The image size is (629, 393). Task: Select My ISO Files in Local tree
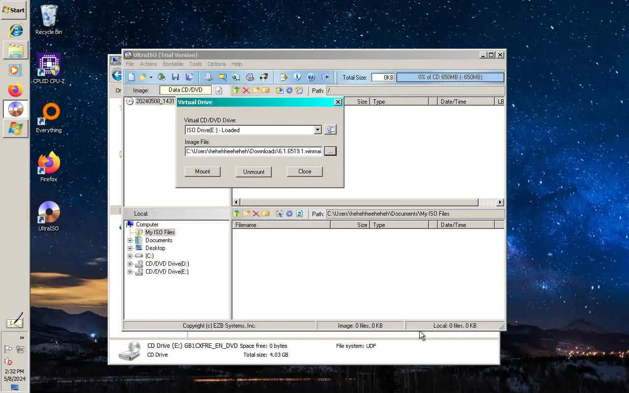(160, 232)
